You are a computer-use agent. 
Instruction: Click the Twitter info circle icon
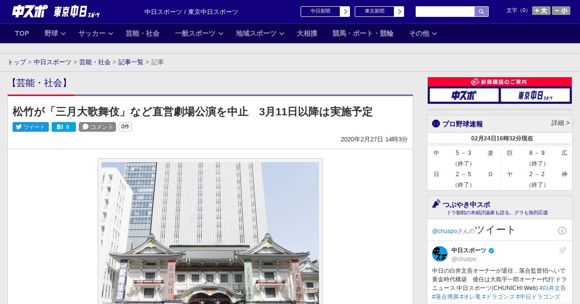point(562,231)
